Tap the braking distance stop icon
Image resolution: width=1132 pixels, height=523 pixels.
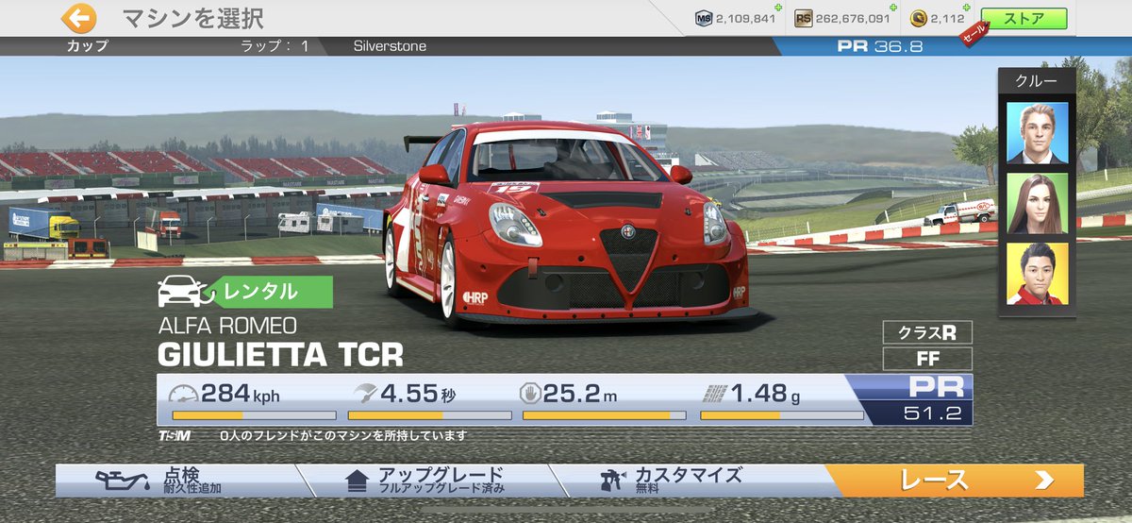point(530,394)
